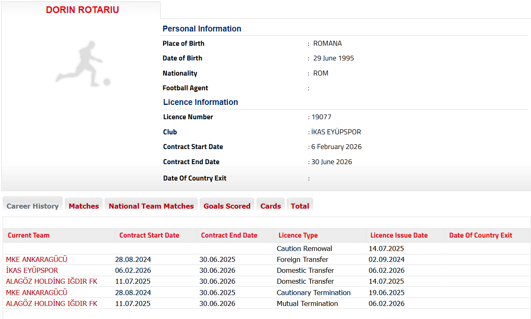Open the Matches tab
The height and width of the screenshot is (319, 531).
pos(84,206)
